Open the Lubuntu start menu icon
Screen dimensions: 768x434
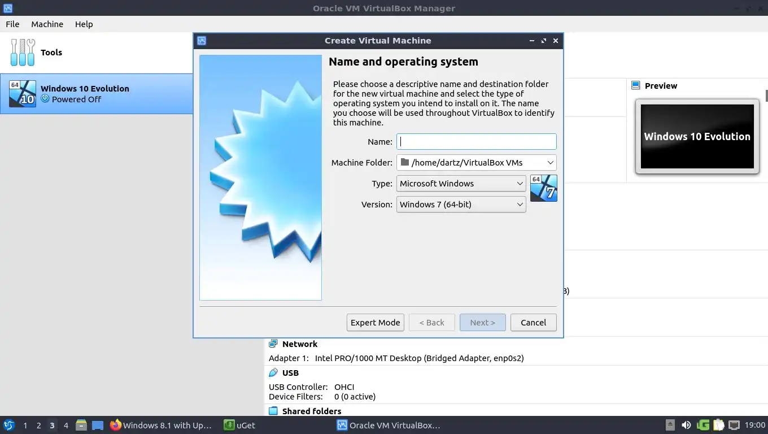pos(8,425)
